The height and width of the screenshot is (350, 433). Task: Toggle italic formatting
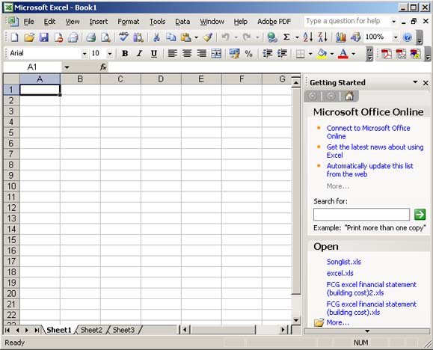(139, 53)
